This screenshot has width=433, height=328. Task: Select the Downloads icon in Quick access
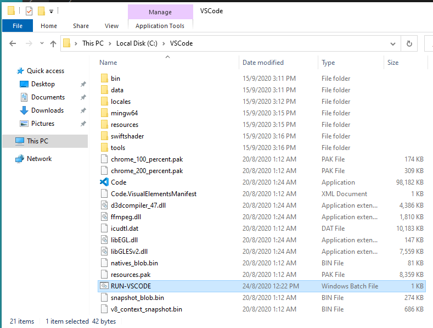pyautogui.click(x=24, y=110)
